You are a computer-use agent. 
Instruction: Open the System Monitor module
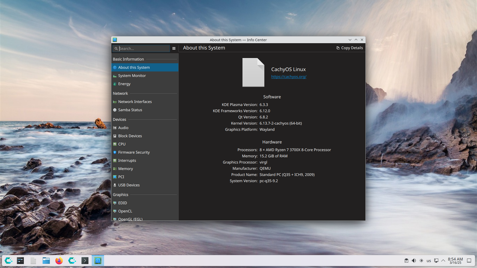click(x=145, y=75)
